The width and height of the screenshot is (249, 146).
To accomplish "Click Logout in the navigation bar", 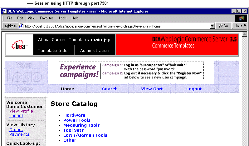I will tap(194, 89).
